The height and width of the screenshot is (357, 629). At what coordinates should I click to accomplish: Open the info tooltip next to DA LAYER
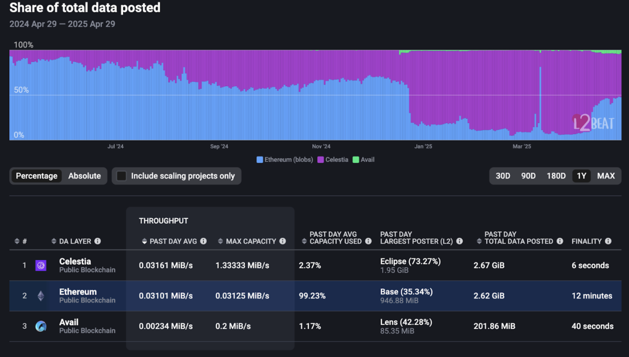click(x=98, y=241)
